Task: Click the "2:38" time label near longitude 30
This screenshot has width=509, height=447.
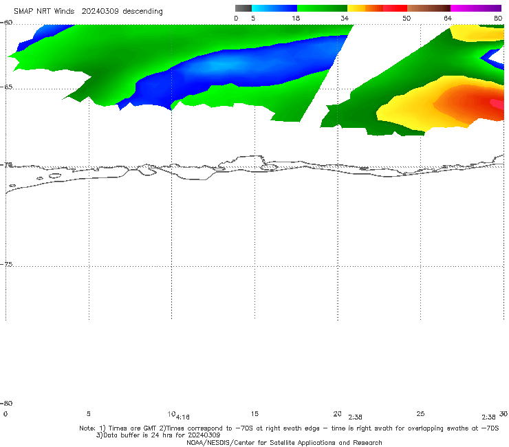Action: tap(488, 417)
